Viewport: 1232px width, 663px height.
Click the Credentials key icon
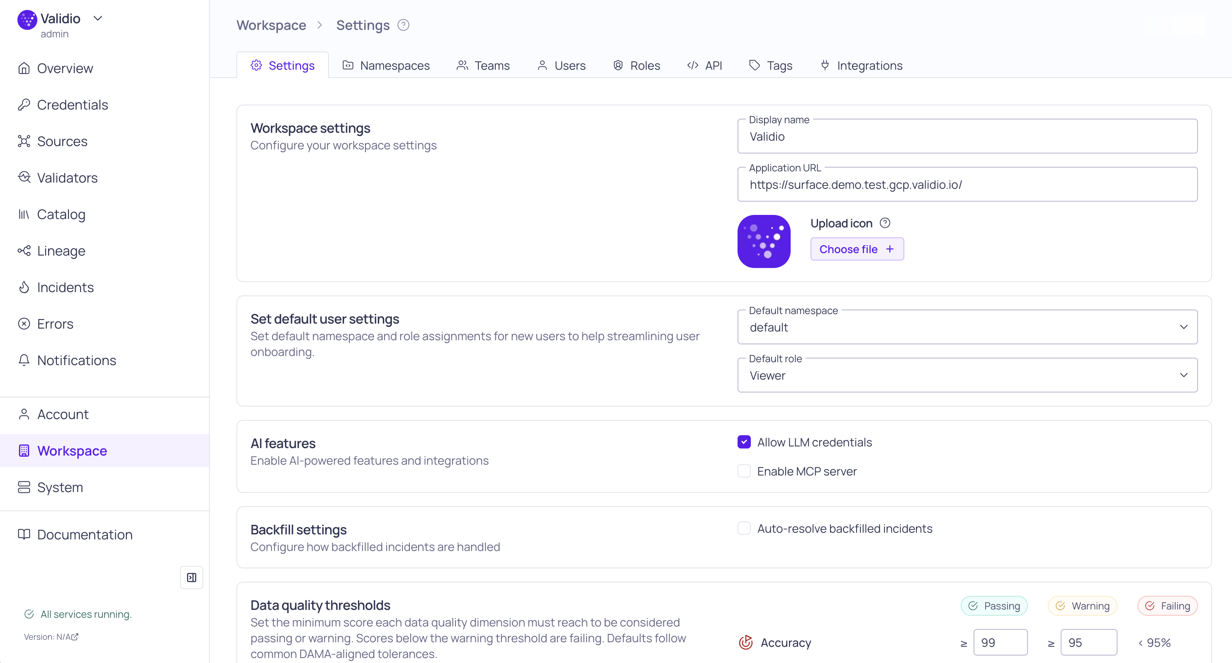(x=24, y=105)
